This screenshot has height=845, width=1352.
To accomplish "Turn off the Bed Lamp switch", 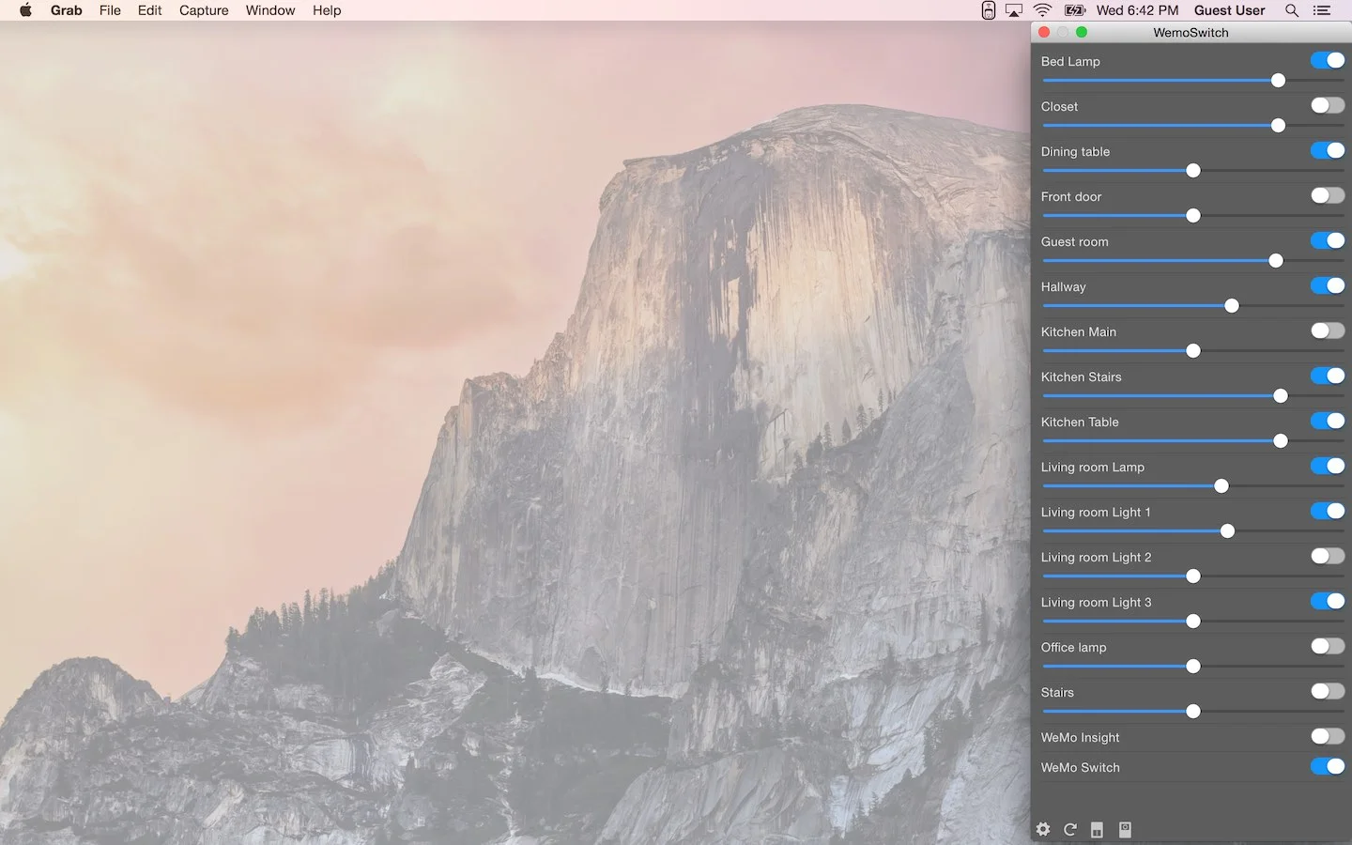I will tap(1328, 60).
